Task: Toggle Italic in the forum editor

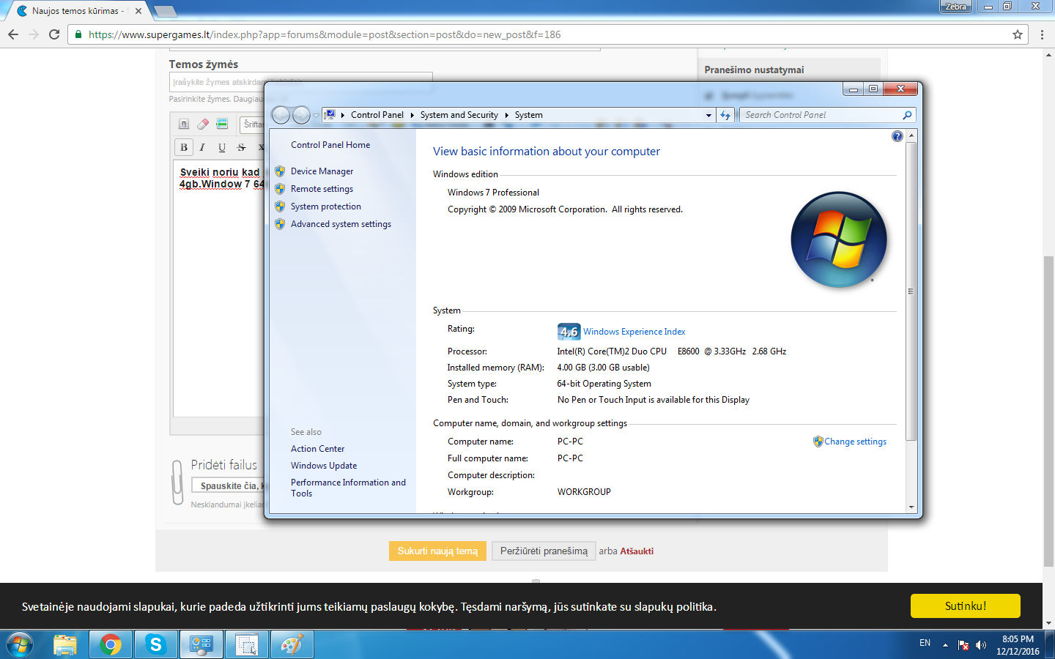Action: (x=202, y=147)
